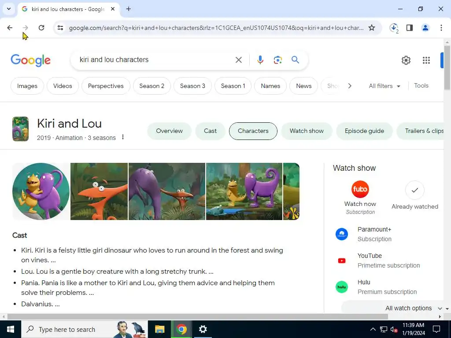
Task: Open Chrome downloads icon
Action: point(394,28)
